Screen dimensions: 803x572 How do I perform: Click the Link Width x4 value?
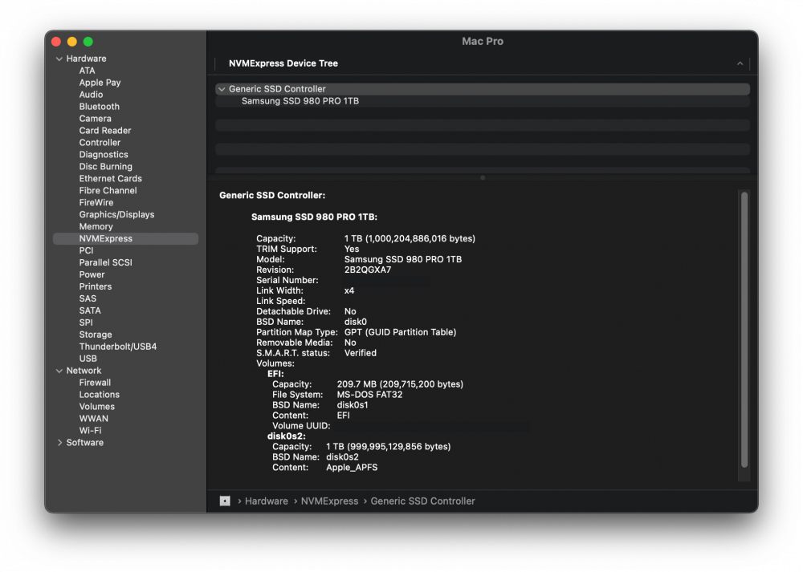click(x=349, y=291)
